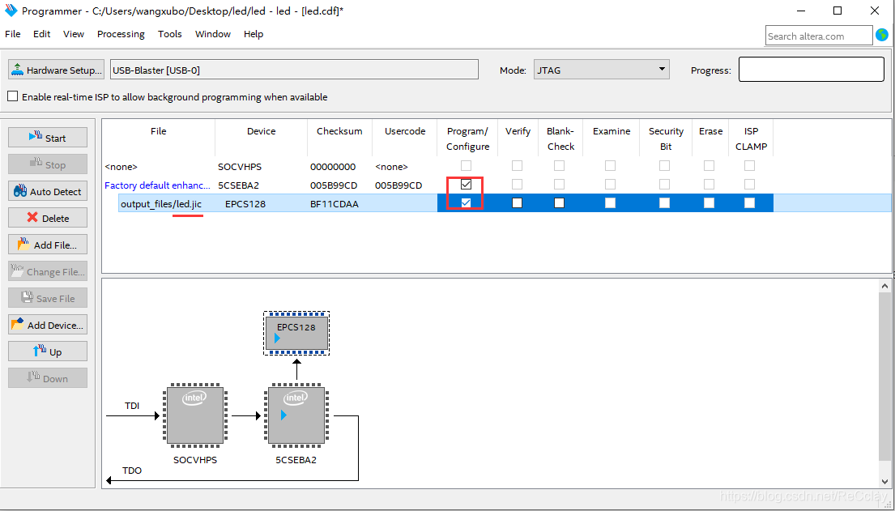
Task: Click the ISP CLAMP column header
Action: point(751,138)
